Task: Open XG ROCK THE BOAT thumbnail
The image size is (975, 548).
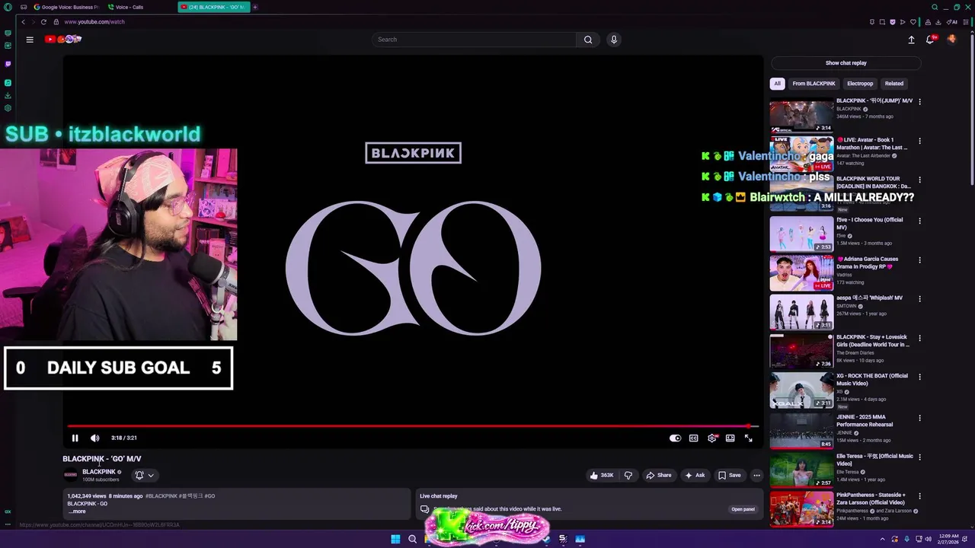Action: (801, 390)
